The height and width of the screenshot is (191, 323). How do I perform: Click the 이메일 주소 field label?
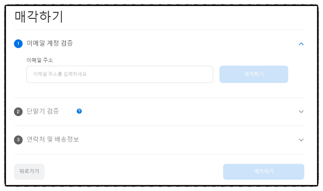pos(40,60)
